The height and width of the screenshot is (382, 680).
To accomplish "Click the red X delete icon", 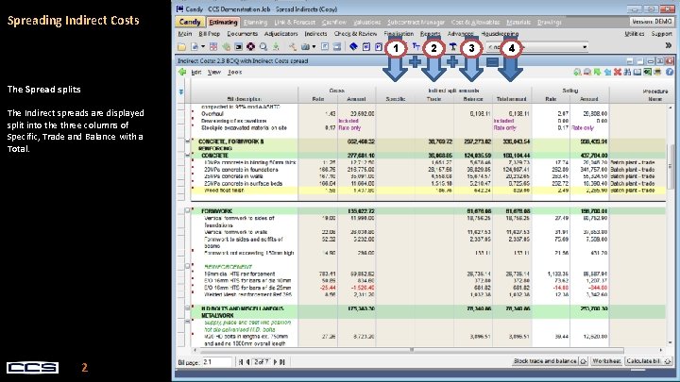I will [x=618, y=73].
